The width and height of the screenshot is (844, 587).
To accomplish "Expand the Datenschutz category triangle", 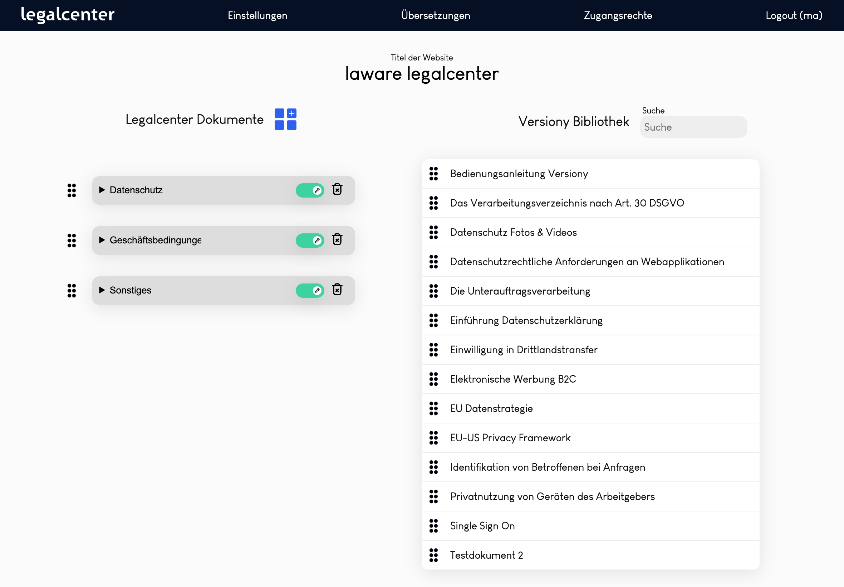I will 102,190.
